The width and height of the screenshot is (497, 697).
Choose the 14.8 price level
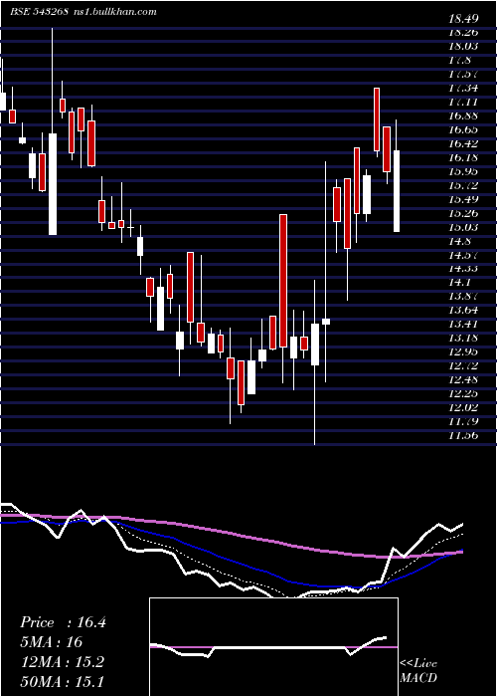(x=459, y=241)
